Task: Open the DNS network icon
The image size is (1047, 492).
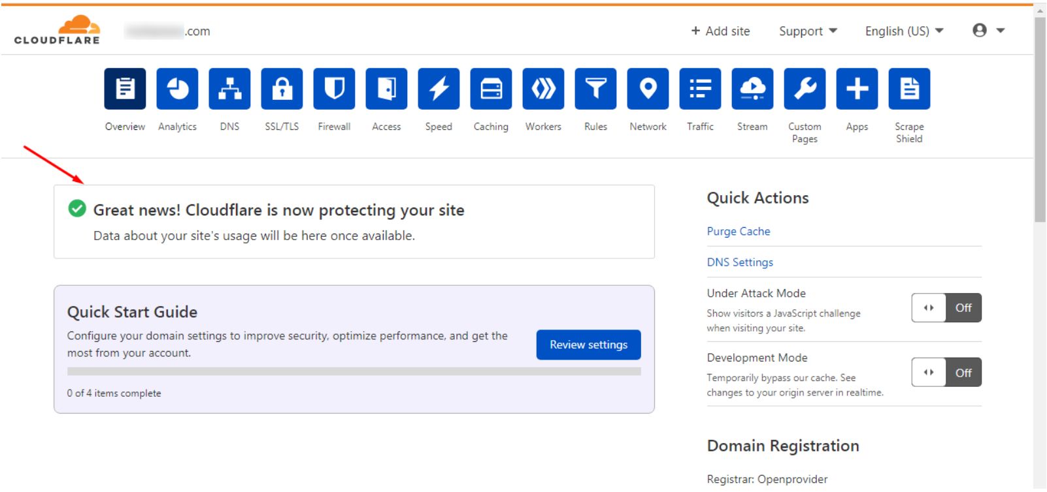Action: click(x=229, y=89)
